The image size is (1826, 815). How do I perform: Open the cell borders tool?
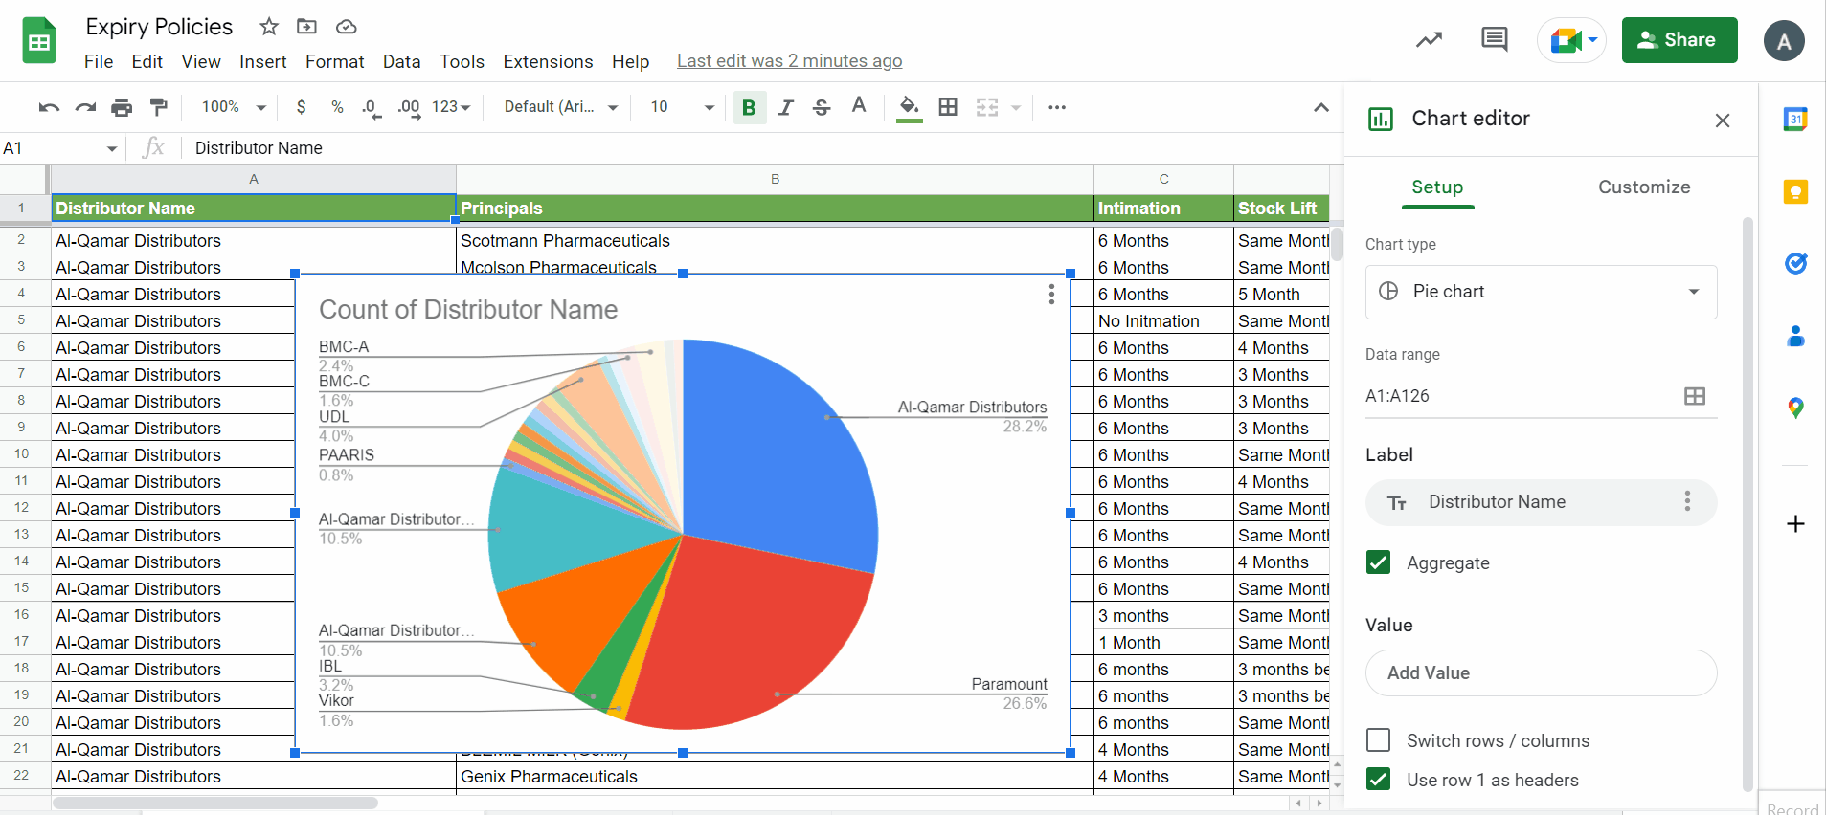coord(948,107)
